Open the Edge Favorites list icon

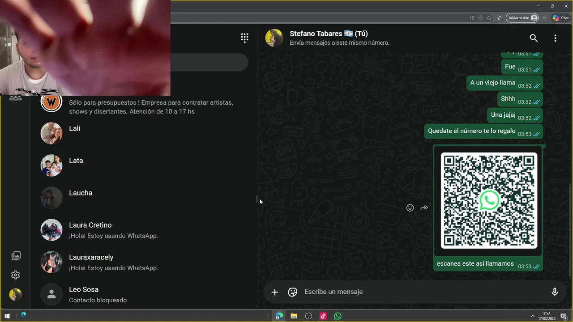[x=500, y=18]
